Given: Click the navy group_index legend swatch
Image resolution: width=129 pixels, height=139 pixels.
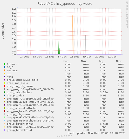Looking at the screenshot, I should (4, 95).
